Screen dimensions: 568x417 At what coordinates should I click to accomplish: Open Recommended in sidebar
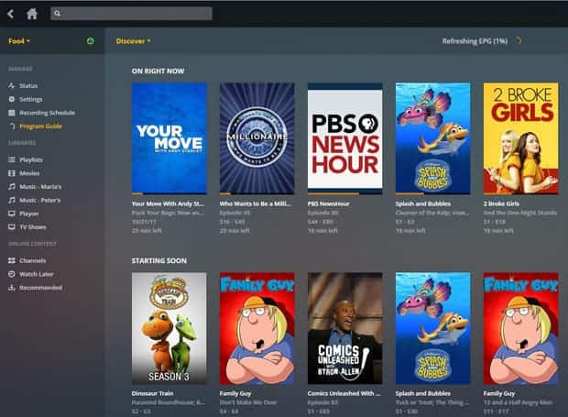tap(40, 288)
